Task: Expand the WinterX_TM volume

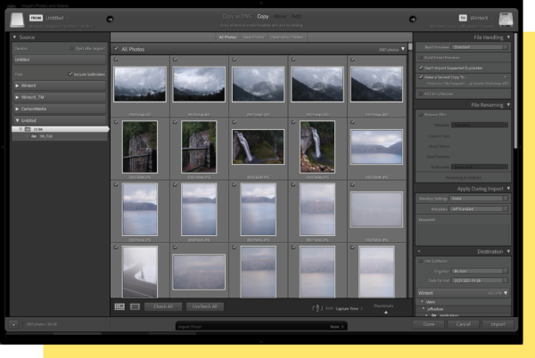Action: pos(17,97)
